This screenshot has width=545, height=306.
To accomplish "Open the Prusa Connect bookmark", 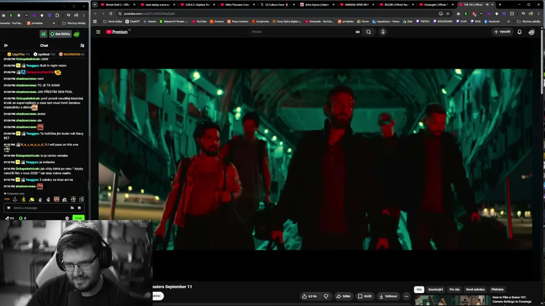I will (238, 22).
